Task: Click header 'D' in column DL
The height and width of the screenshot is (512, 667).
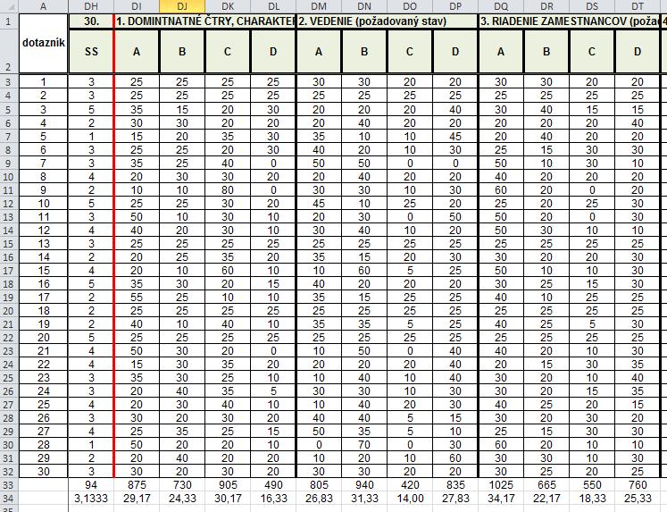Action: (273, 52)
